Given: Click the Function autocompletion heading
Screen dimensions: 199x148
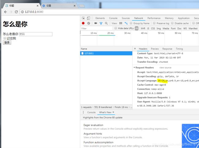Looking at the screenshot, I should (98, 142).
